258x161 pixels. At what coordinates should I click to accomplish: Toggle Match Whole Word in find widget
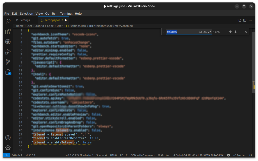click(205, 32)
